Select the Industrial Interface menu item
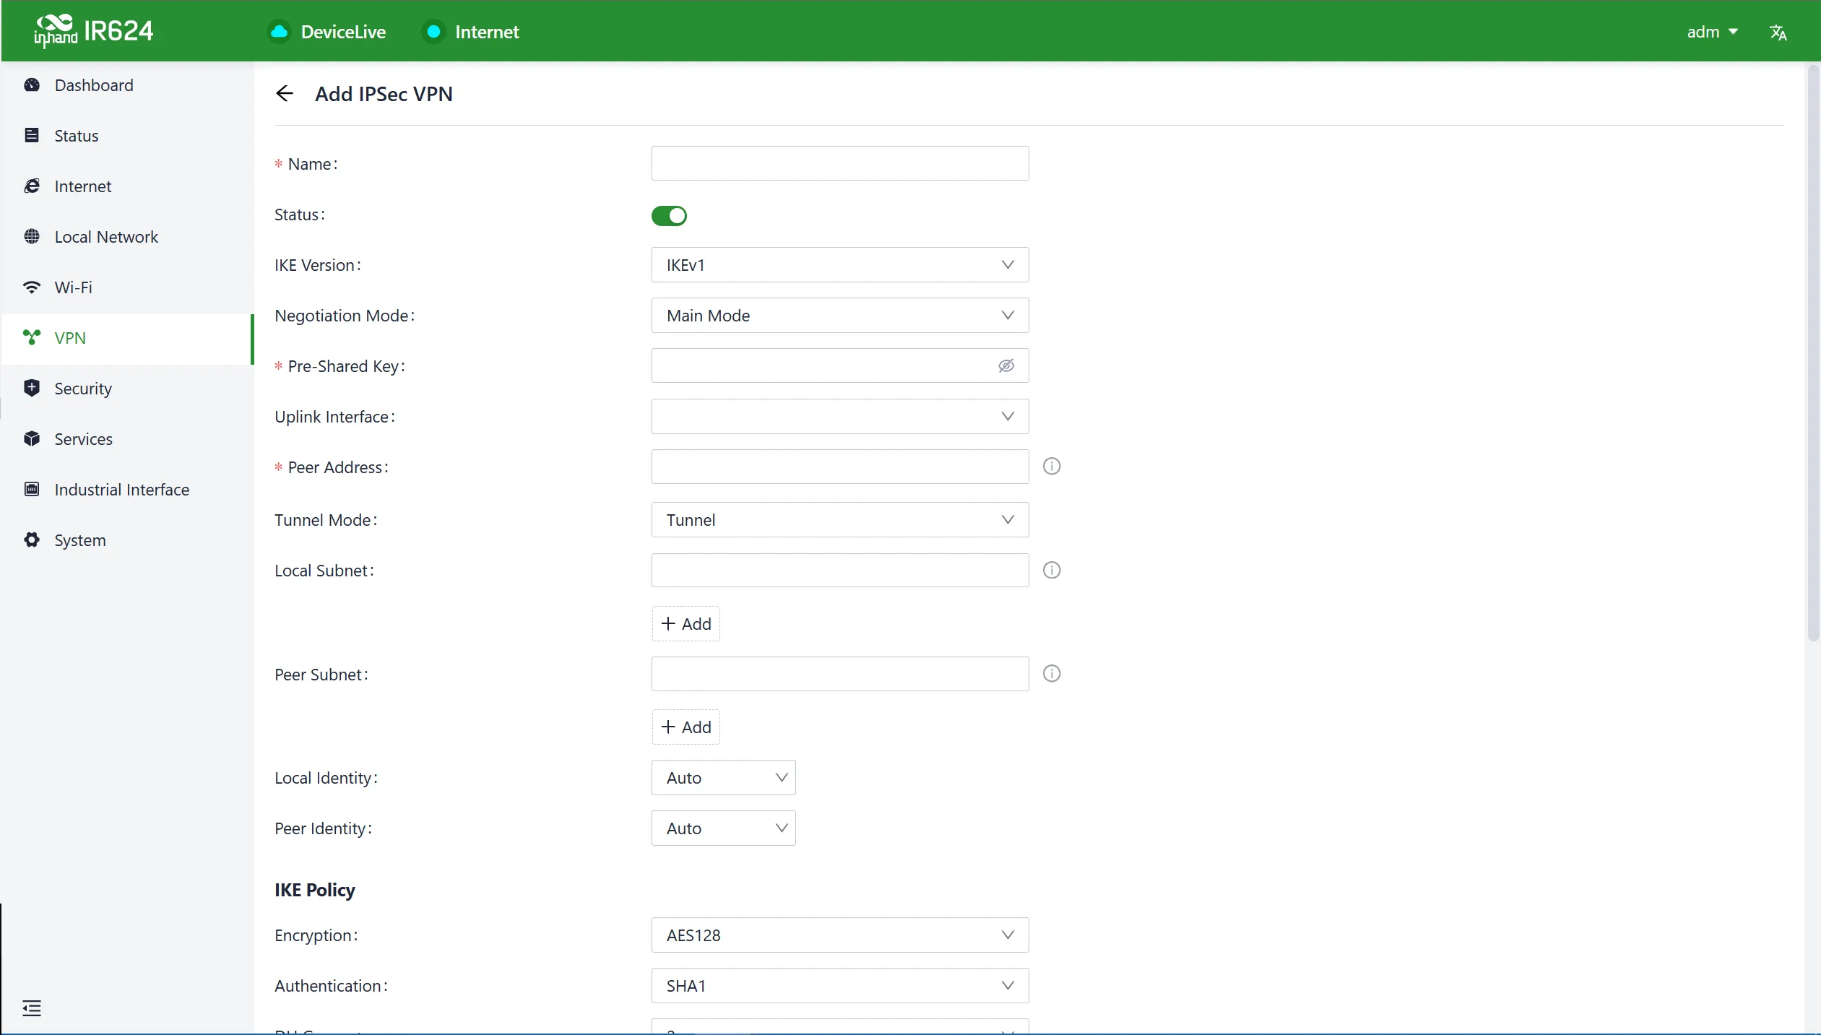 coord(127,490)
